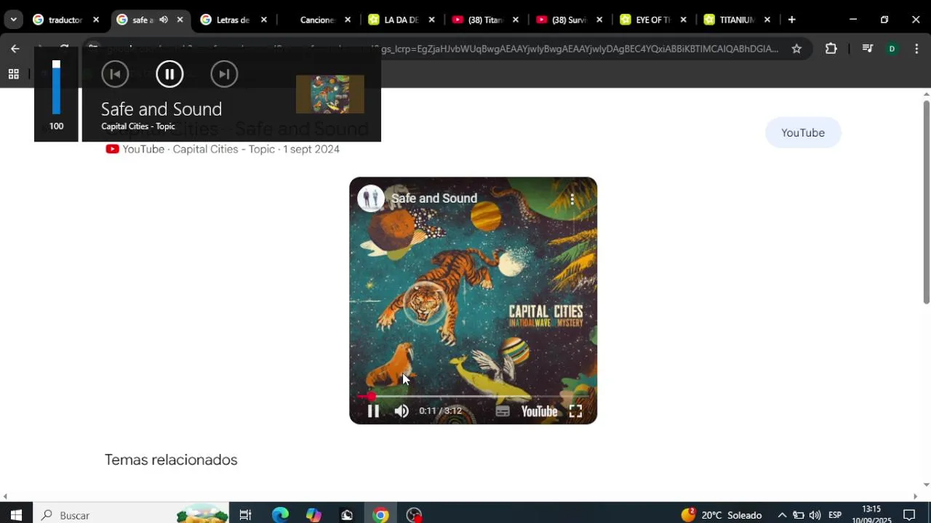
Task: Open Task View from the taskbar
Action: [x=245, y=515]
